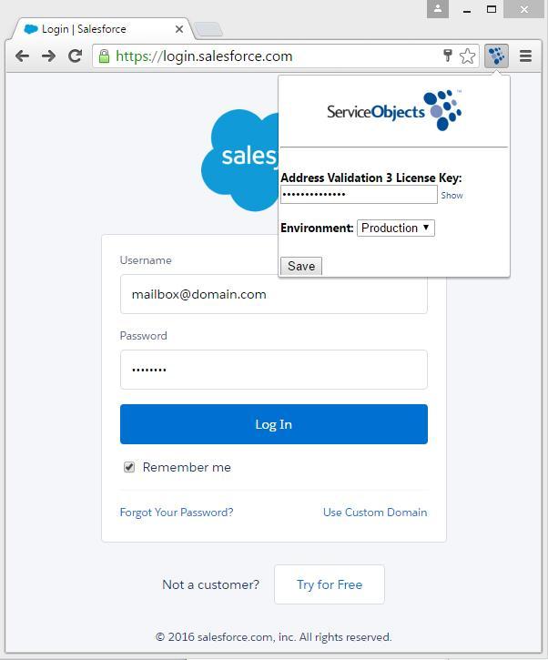The image size is (548, 660).
Task: Close the Login | Salesforce tab
Action: point(179,29)
